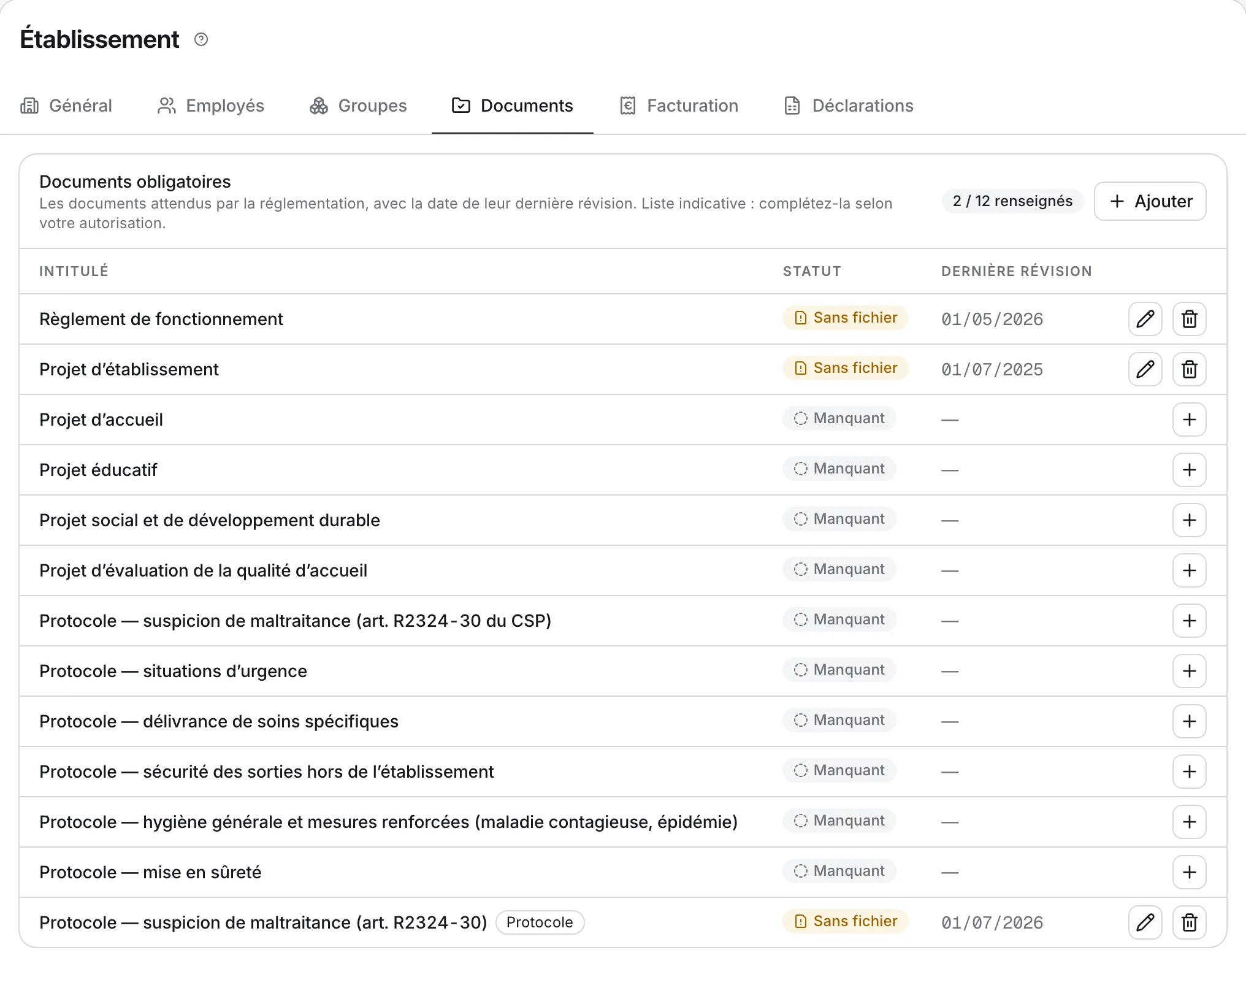
Task: Click the Dernière révision column header
Action: pos(1017,271)
